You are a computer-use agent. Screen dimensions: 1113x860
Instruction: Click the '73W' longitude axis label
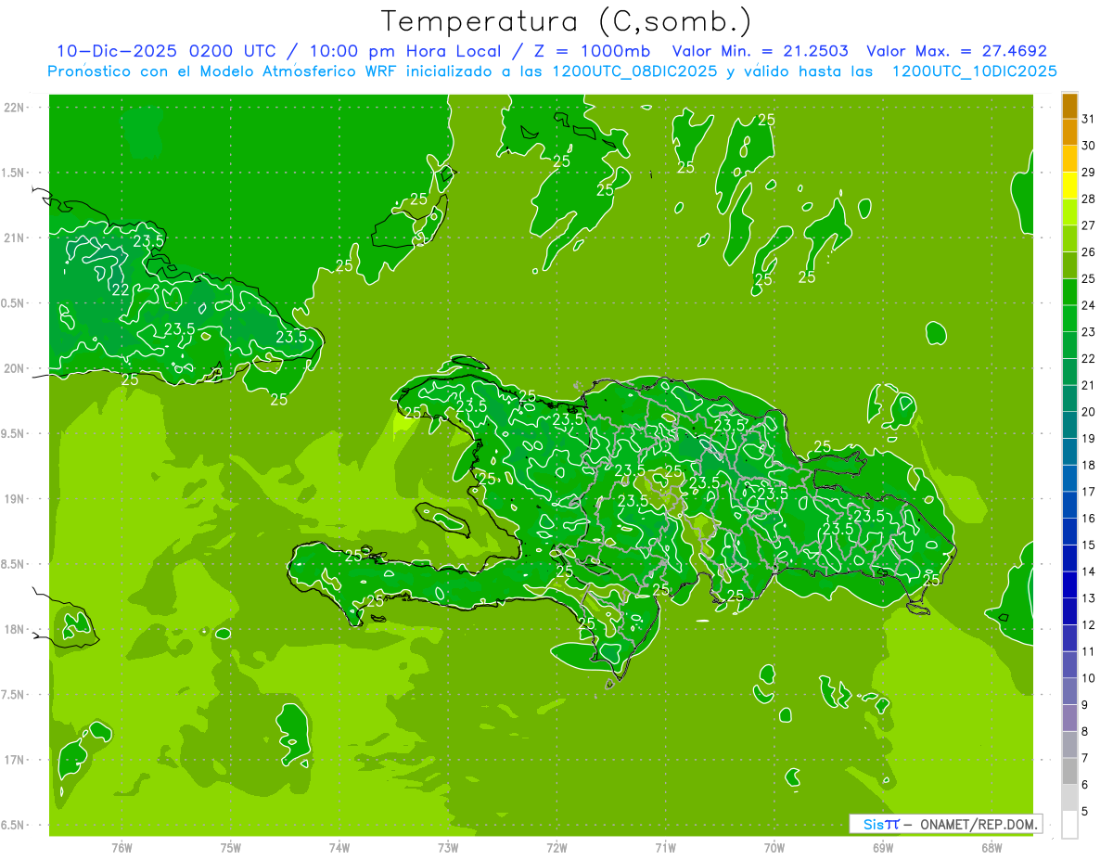[448, 848]
